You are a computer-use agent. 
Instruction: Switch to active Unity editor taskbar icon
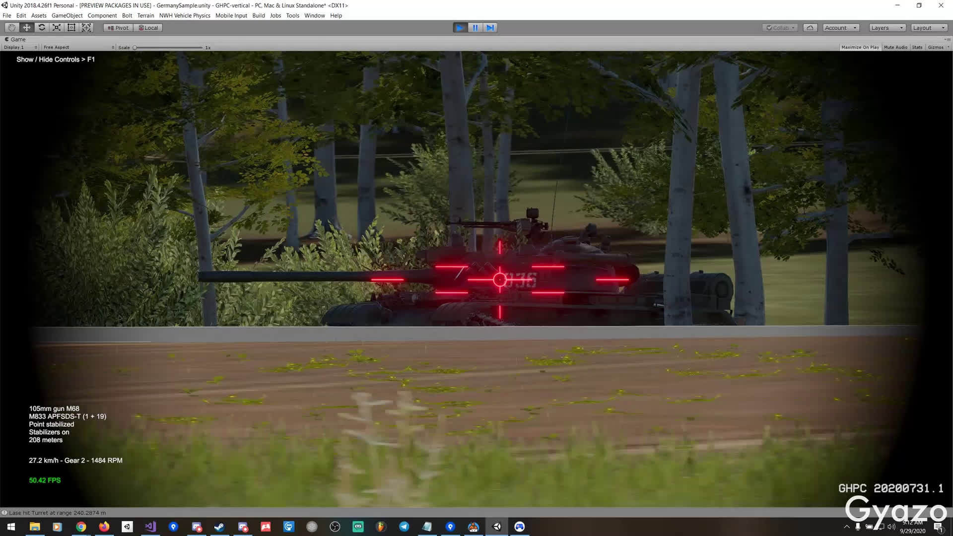[496, 527]
